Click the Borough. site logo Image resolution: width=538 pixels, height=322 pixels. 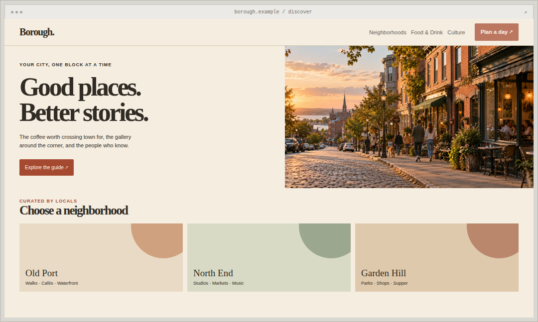(37, 32)
